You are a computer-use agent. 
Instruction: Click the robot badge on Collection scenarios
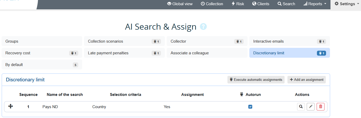tap(157, 42)
